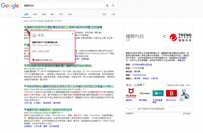The image size is (203, 133).
Task: Close the 安全 rating popup
Action: click(x=72, y=34)
